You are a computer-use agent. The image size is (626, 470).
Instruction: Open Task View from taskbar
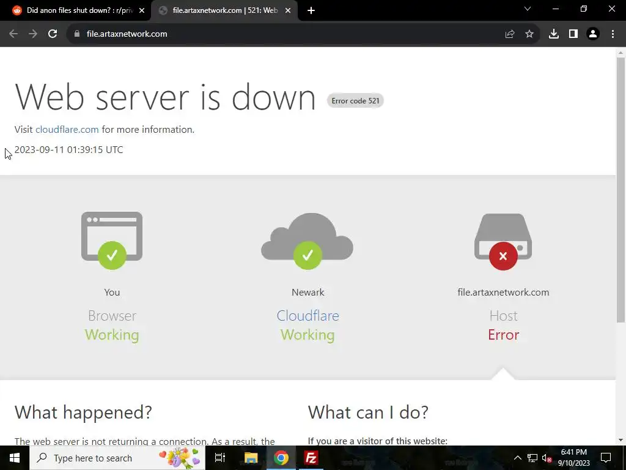[x=220, y=458]
